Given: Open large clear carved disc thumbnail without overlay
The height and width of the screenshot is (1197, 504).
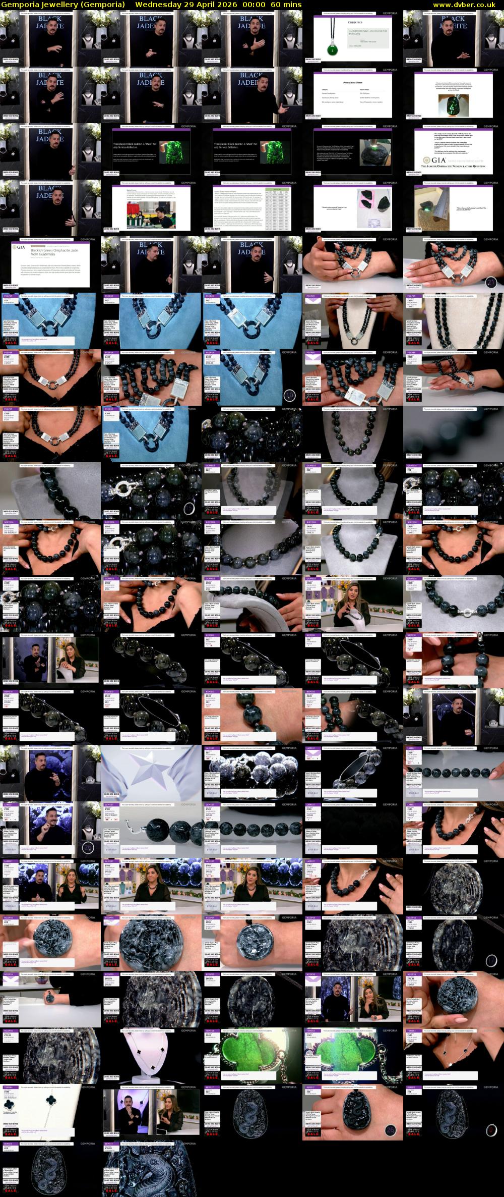Looking at the screenshot, I should (x=454, y=886).
